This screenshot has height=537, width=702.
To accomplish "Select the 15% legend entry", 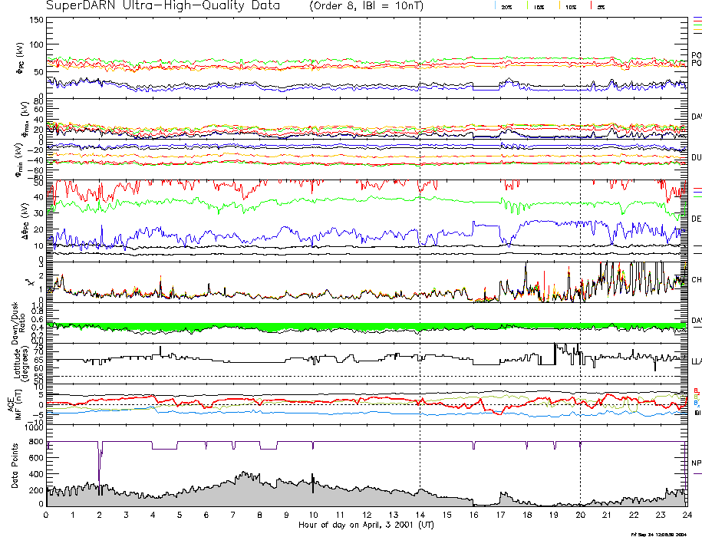I will (539, 6).
